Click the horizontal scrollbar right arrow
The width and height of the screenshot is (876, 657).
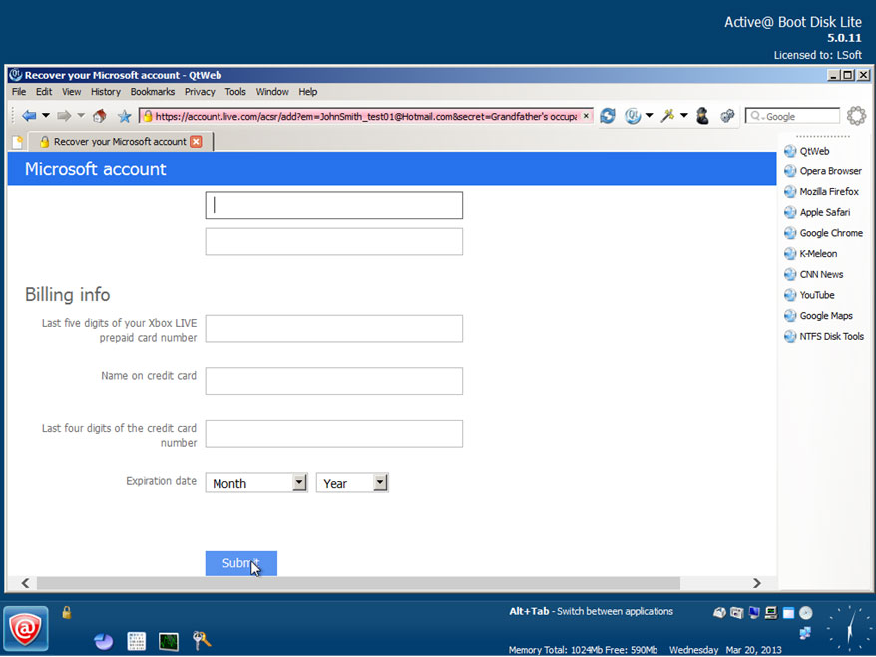[x=756, y=583]
